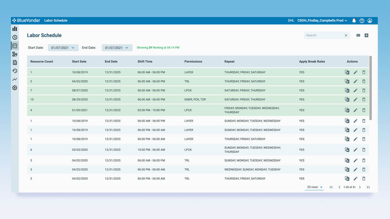Click the 'EMER, PCK, TOP' permissions cell
Viewport: 390px width, 219px height.
pos(195,99)
